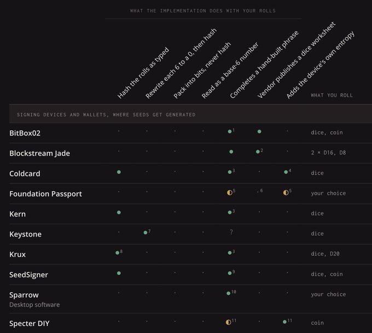Click the 'Completes a hand-built phrase' header
372x333 pixels.
tap(264, 64)
